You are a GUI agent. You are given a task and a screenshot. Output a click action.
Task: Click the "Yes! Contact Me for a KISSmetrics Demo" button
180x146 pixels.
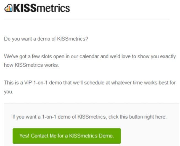pos(67,136)
